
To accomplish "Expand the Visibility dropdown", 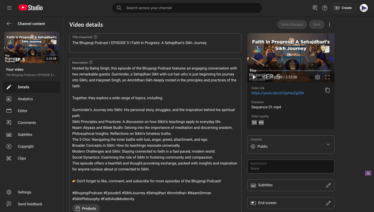I will 328,144.
